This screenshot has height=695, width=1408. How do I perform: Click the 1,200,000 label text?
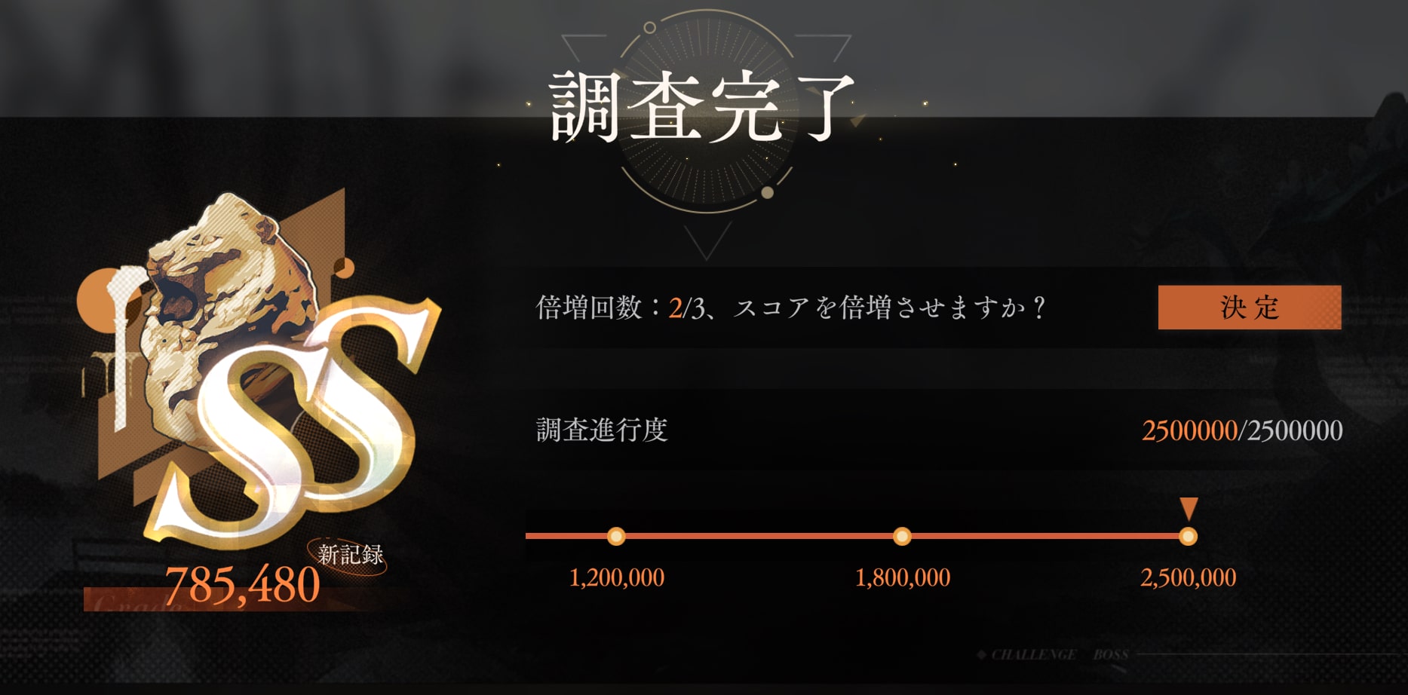tap(617, 578)
